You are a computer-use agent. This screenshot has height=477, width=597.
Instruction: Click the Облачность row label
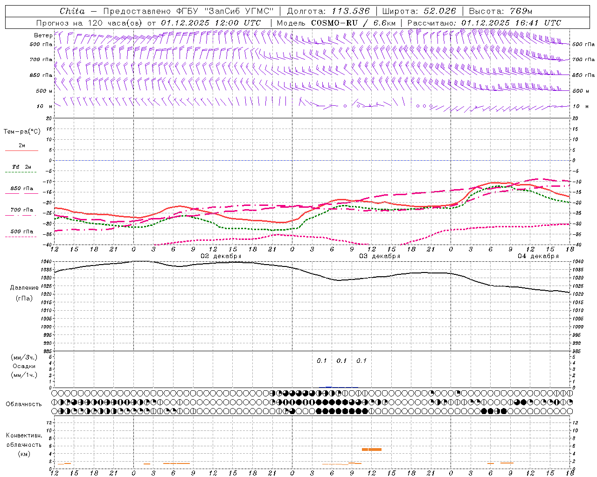[x=24, y=404]
